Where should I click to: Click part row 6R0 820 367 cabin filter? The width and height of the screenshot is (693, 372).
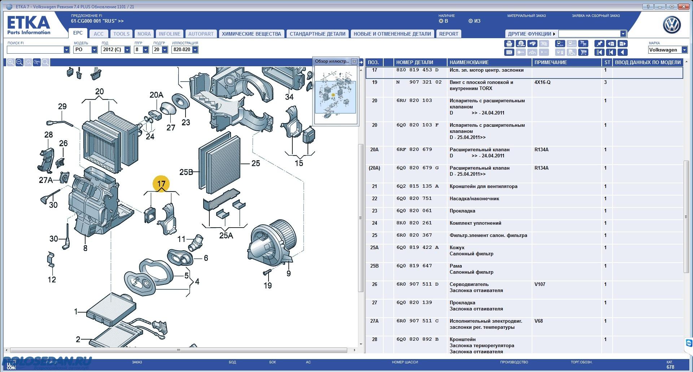[488, 236]
